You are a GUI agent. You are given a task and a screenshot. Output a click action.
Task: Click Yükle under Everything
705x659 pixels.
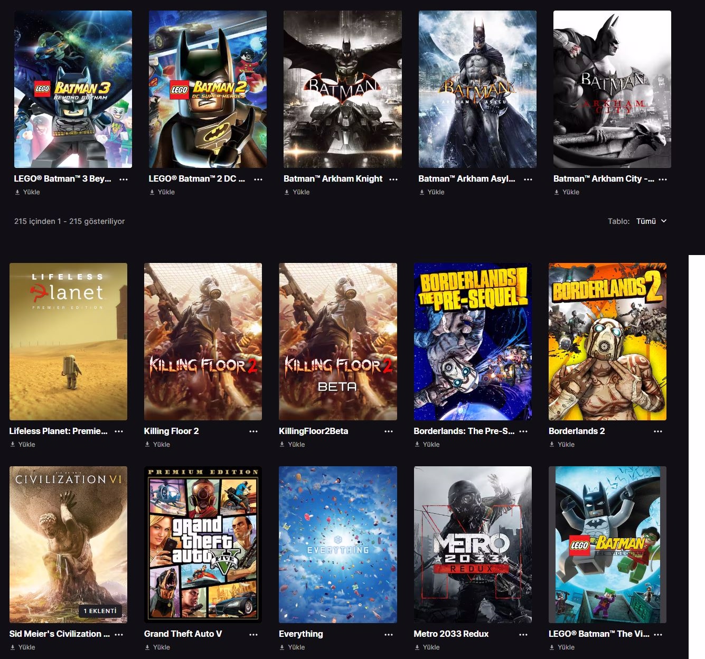tap(293, 647)
